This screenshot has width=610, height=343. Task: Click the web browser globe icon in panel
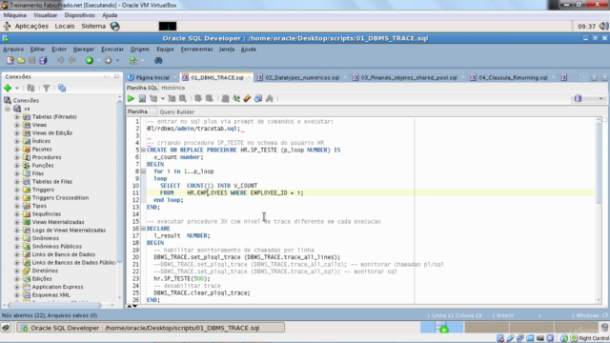(x=114, y=26)
